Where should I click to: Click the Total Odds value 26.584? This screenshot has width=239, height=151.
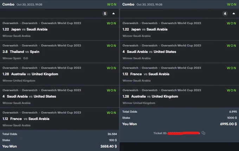[x=112, y=134]
